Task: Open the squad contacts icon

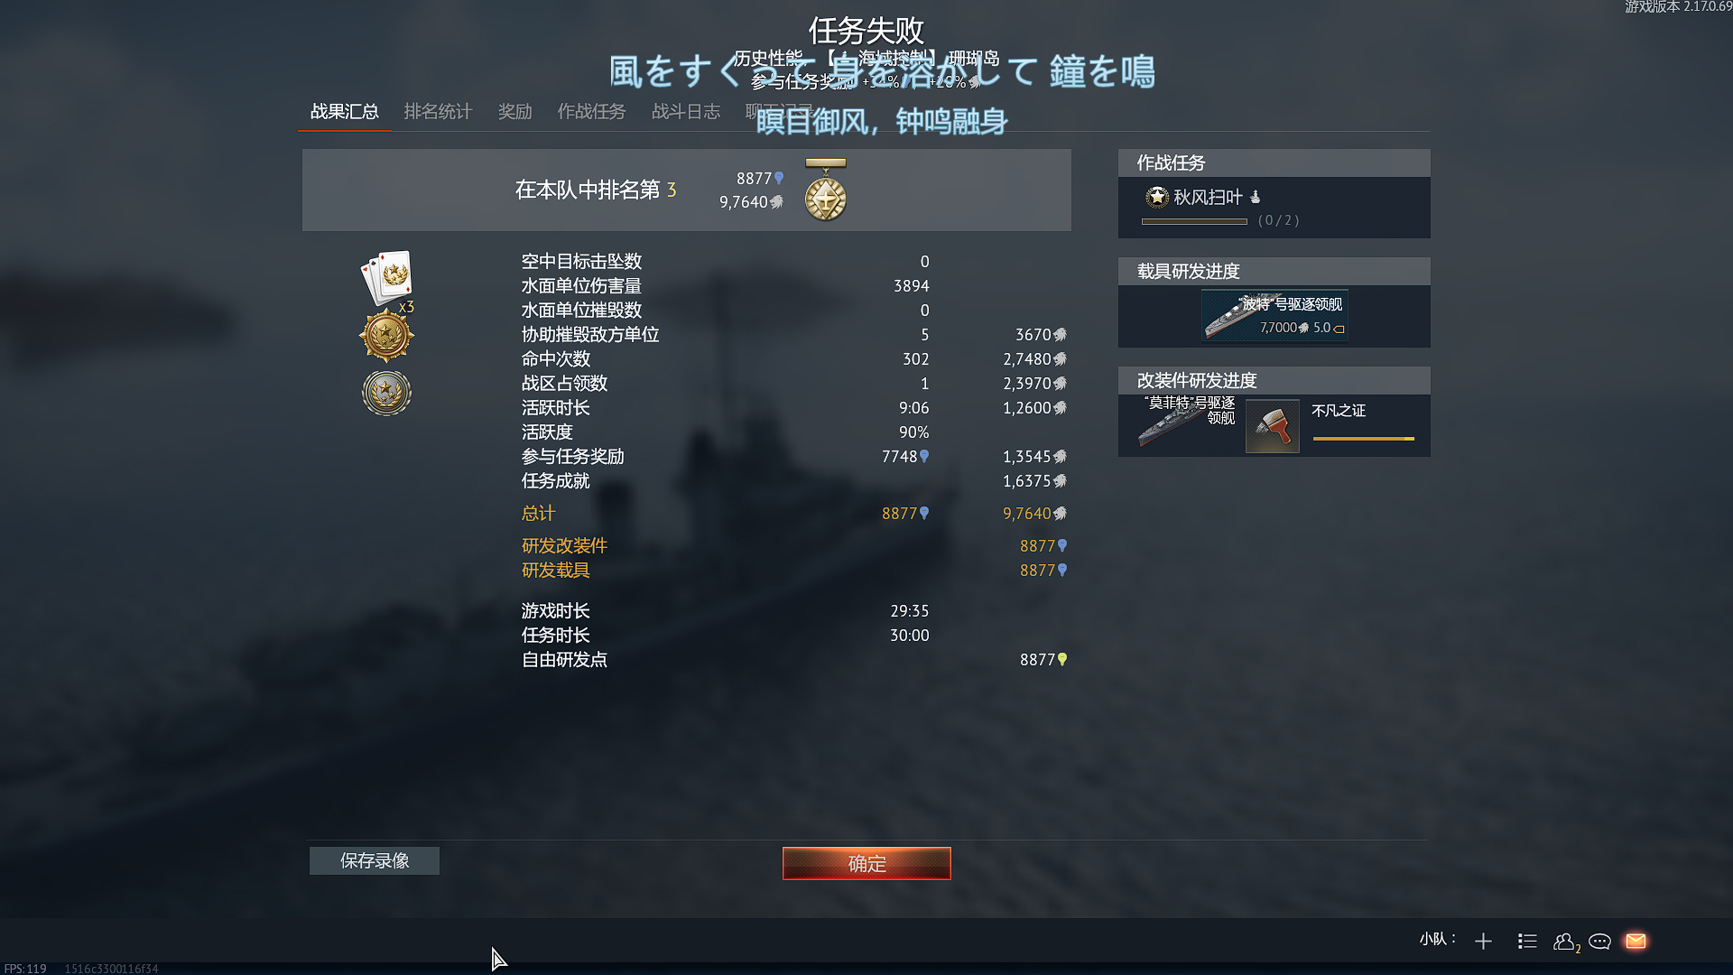Action: [x=1566, y=942]
